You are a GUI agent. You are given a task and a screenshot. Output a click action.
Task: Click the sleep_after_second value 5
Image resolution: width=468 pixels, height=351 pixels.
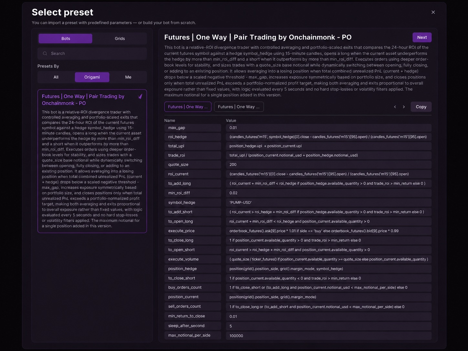(x=329, y=326)
